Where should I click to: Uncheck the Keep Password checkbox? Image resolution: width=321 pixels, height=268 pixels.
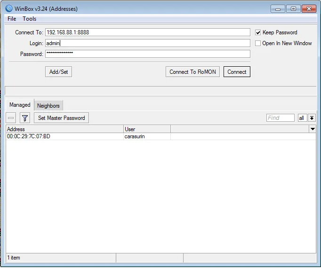258,32
